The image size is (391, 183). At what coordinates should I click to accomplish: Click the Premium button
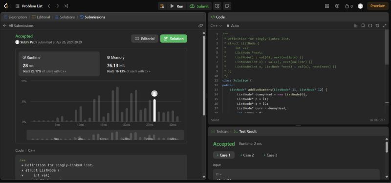pyautogui.click(x=377, y=6)
